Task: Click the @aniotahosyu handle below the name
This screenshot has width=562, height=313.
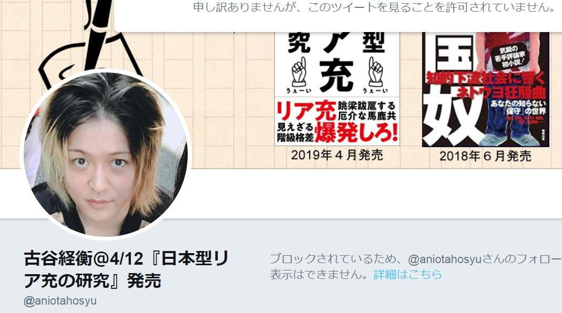Action: (x=60, y=300)
